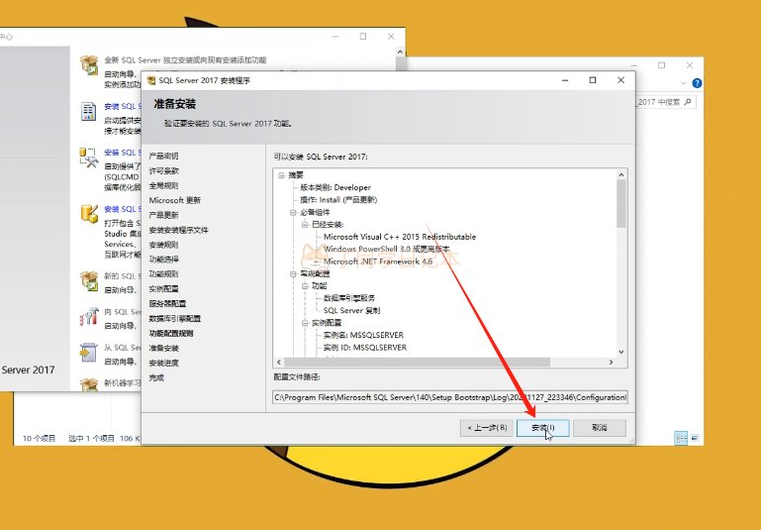Collapse the 实例配置 tree node
761x530 pixels.
[305, 323]
